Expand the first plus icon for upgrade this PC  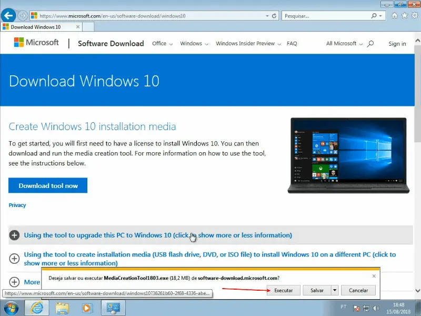[x=14, y=235]
